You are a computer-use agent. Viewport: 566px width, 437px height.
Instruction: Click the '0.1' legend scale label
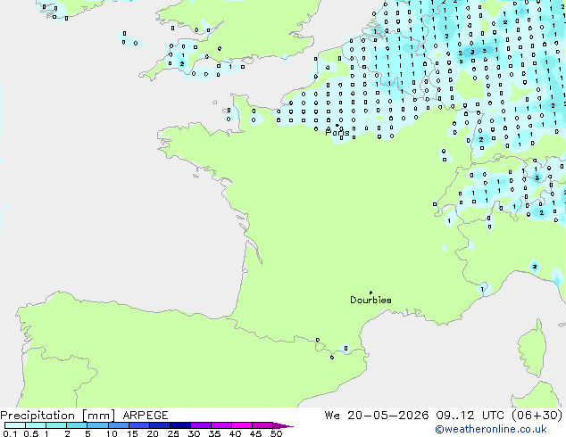[10, 433]
